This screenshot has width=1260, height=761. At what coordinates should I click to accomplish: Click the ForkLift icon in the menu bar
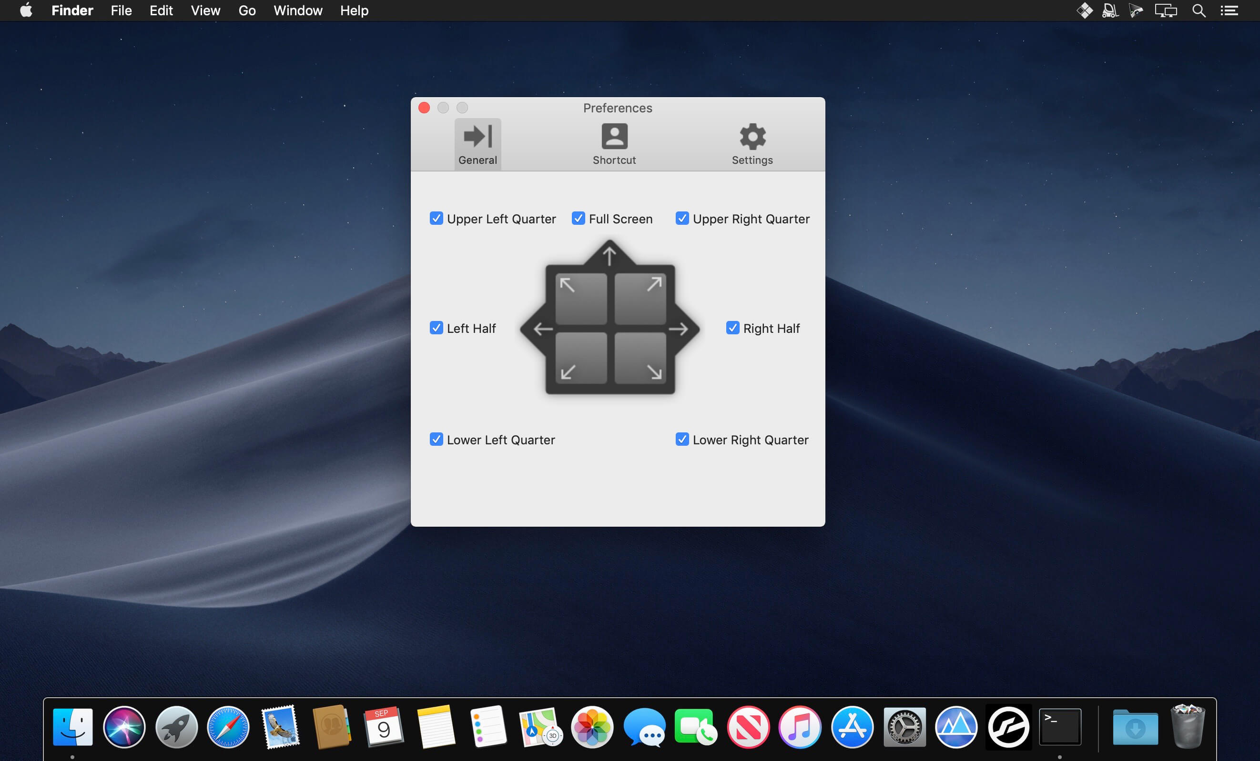pos(1110,10)
